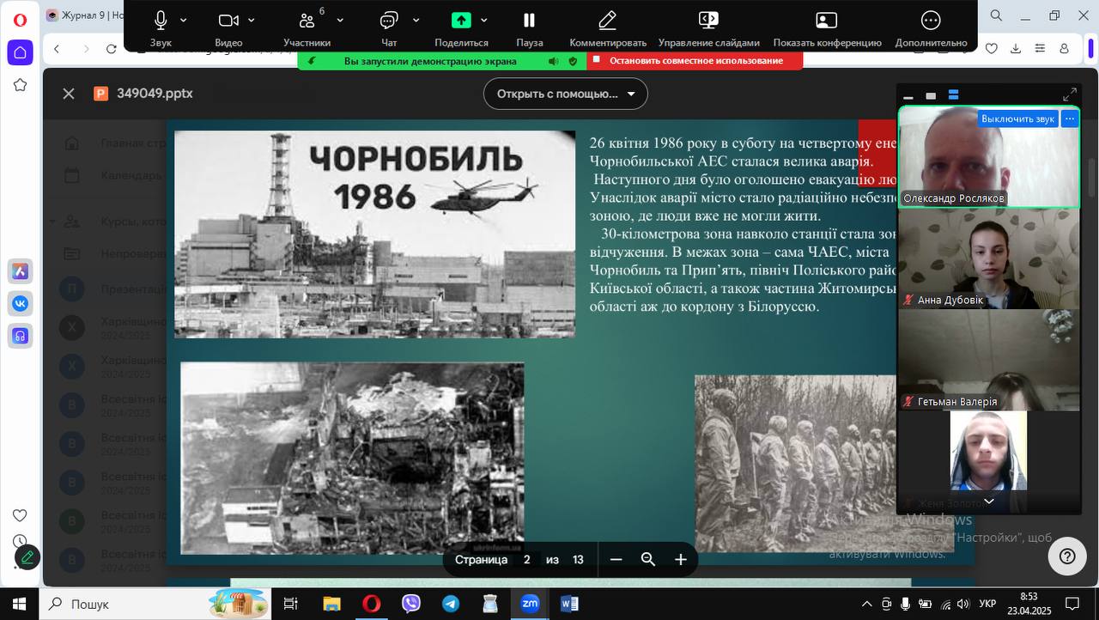This screenshot has height=620, width=1099.
Task: Open the Windows Start menu
Action: coord(19,604)
